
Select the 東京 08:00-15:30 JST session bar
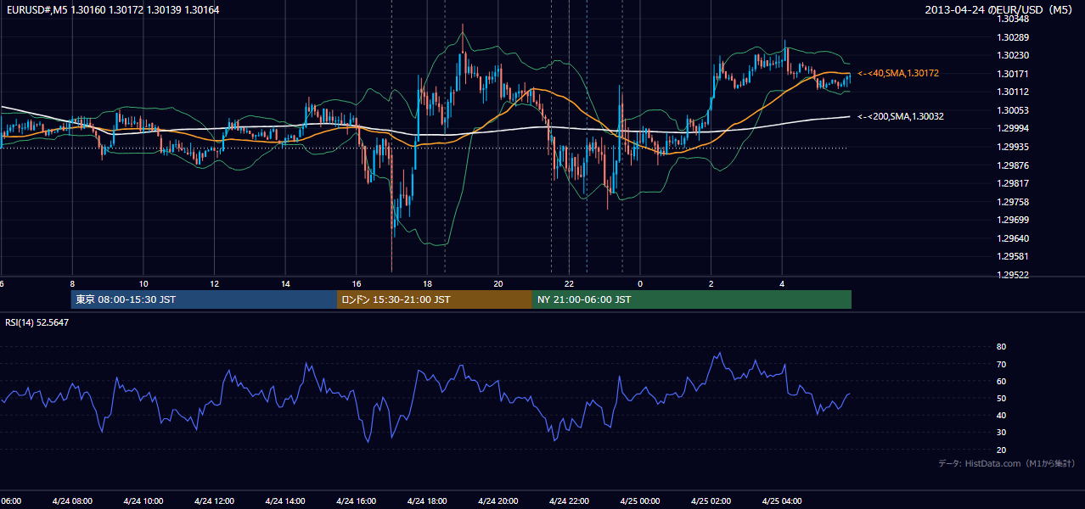click(x=204, y=299)
